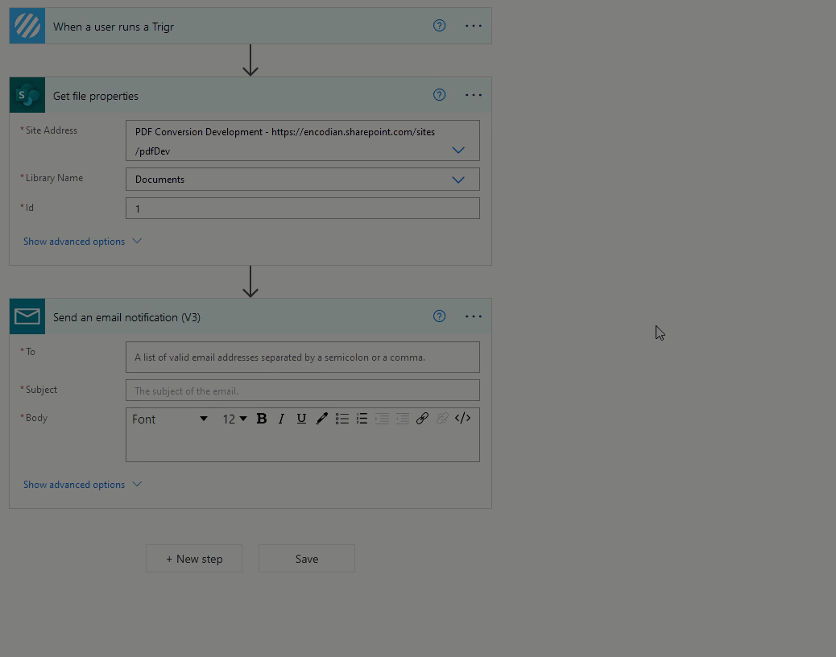Viewport: 836px width, 657px height.
Task: Open the Send email notification ellipsis menu
Action: coord(474,316)
